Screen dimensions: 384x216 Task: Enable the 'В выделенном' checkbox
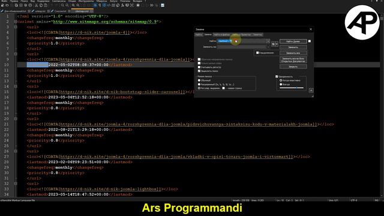pos(257,53)
